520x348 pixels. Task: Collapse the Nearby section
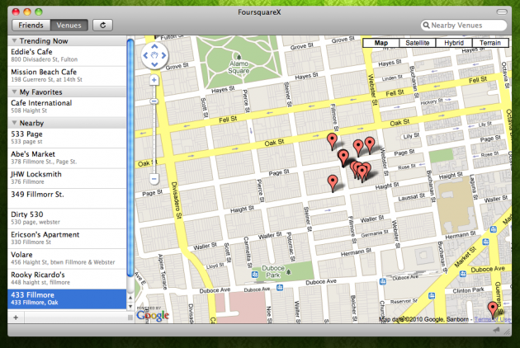(x=17, y=122)
